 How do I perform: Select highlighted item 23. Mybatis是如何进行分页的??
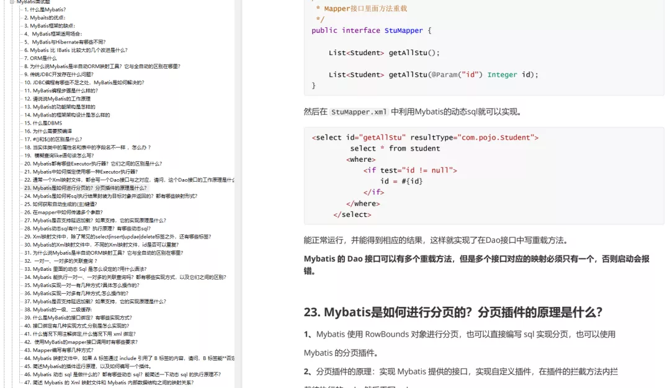click(x=86, y=188)
